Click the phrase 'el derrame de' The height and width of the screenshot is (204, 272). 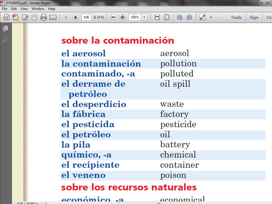coord(93,84)
